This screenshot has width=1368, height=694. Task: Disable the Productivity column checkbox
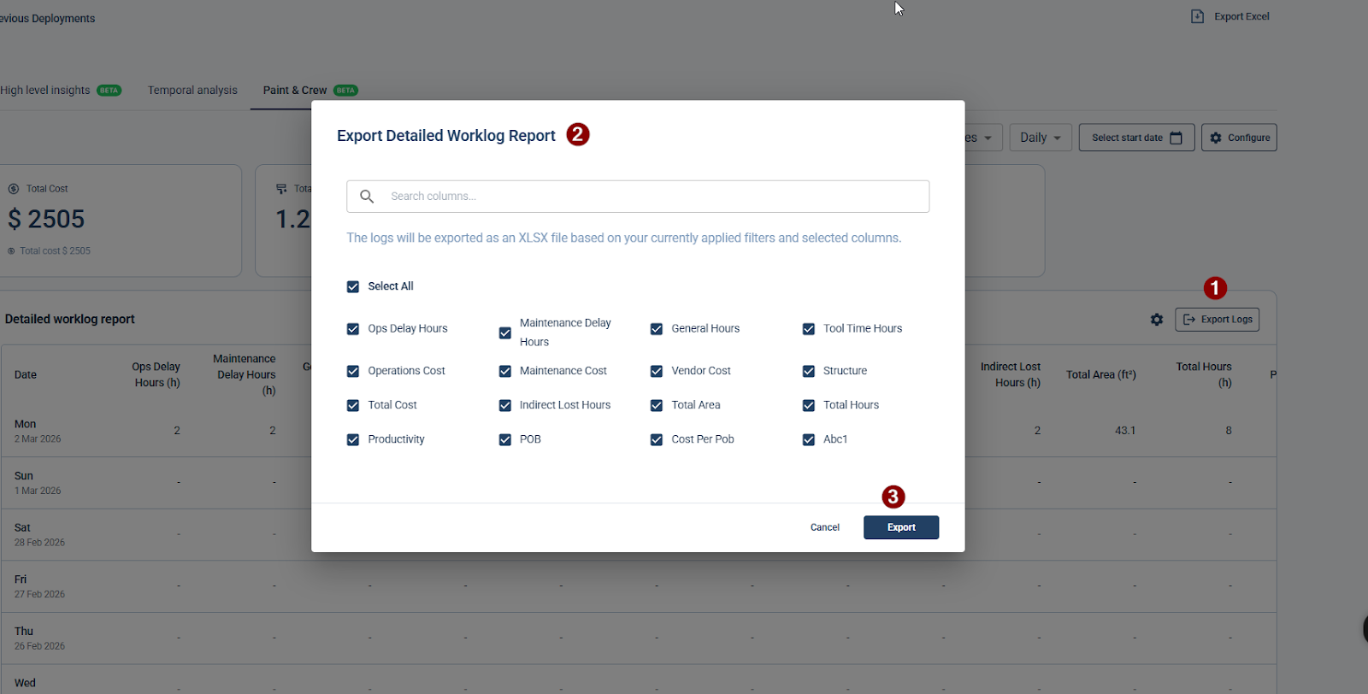click(x=353, y=440)
